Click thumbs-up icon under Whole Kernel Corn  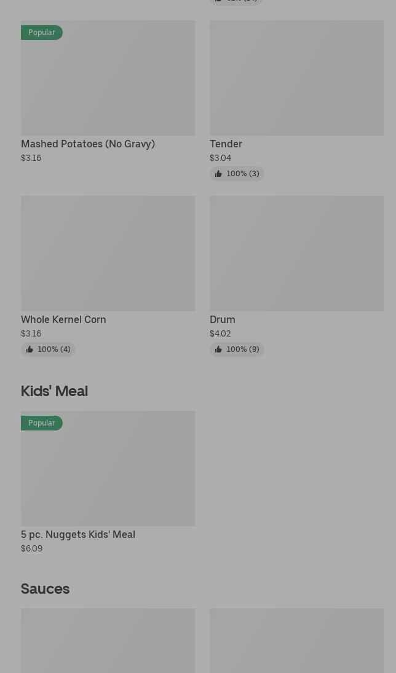(x=30, y=349)
